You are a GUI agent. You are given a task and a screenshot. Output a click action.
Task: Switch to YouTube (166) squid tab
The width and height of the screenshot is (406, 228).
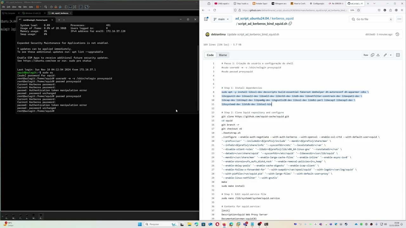coord(222,3)
